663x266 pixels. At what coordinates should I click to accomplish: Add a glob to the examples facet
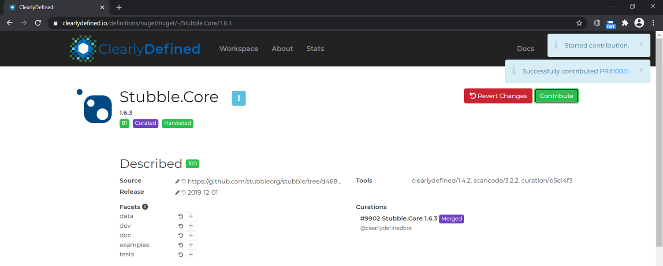pyautogui.click(x=191, y=245)
